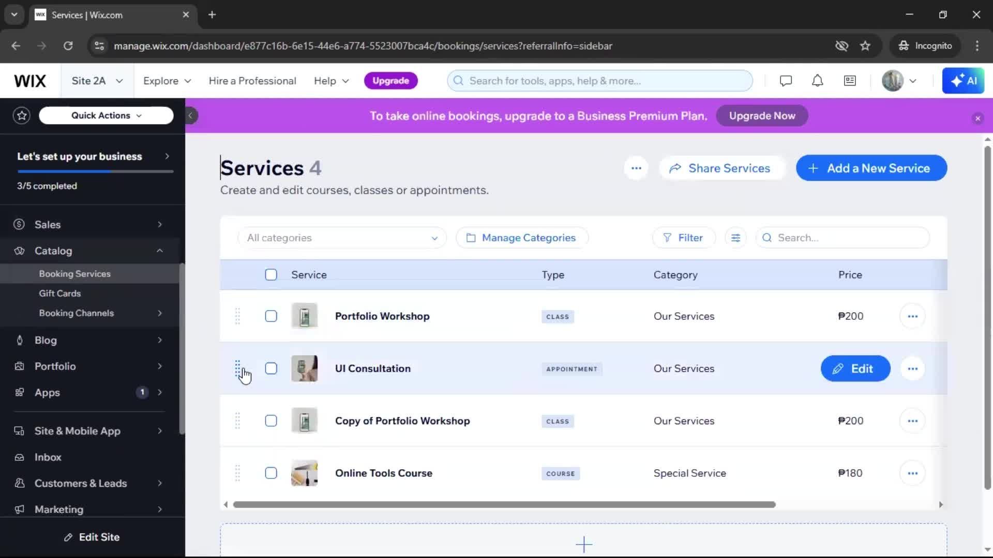
Task: Click Upgrade Now in banner
Action: [x=762, y=116]
